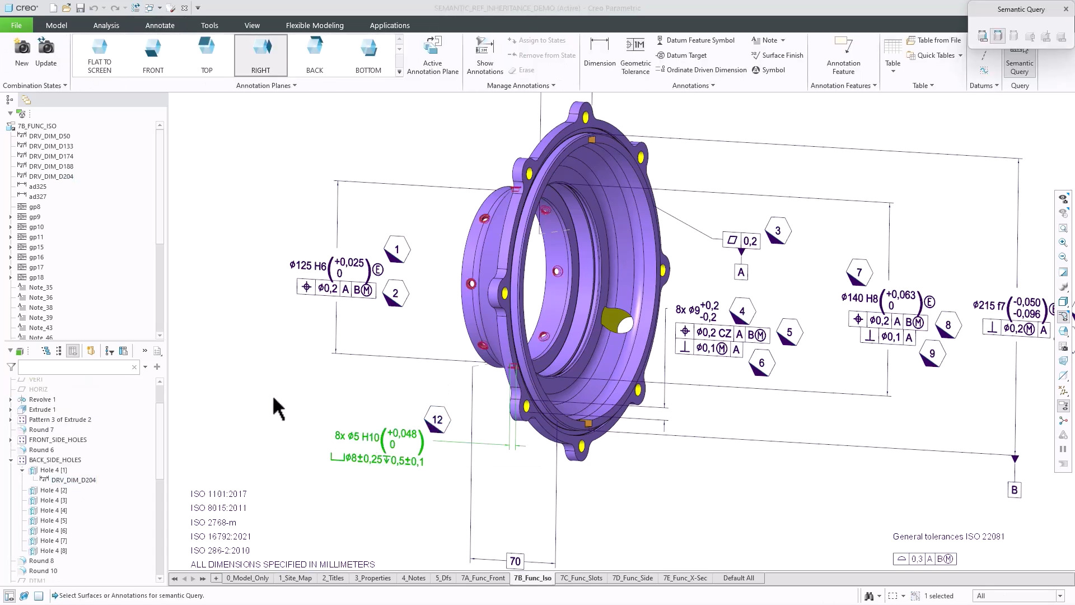Viewport: 1075px width, 605px height.
Task: Click the selection filter All combo box
Action: [1018, 596]
